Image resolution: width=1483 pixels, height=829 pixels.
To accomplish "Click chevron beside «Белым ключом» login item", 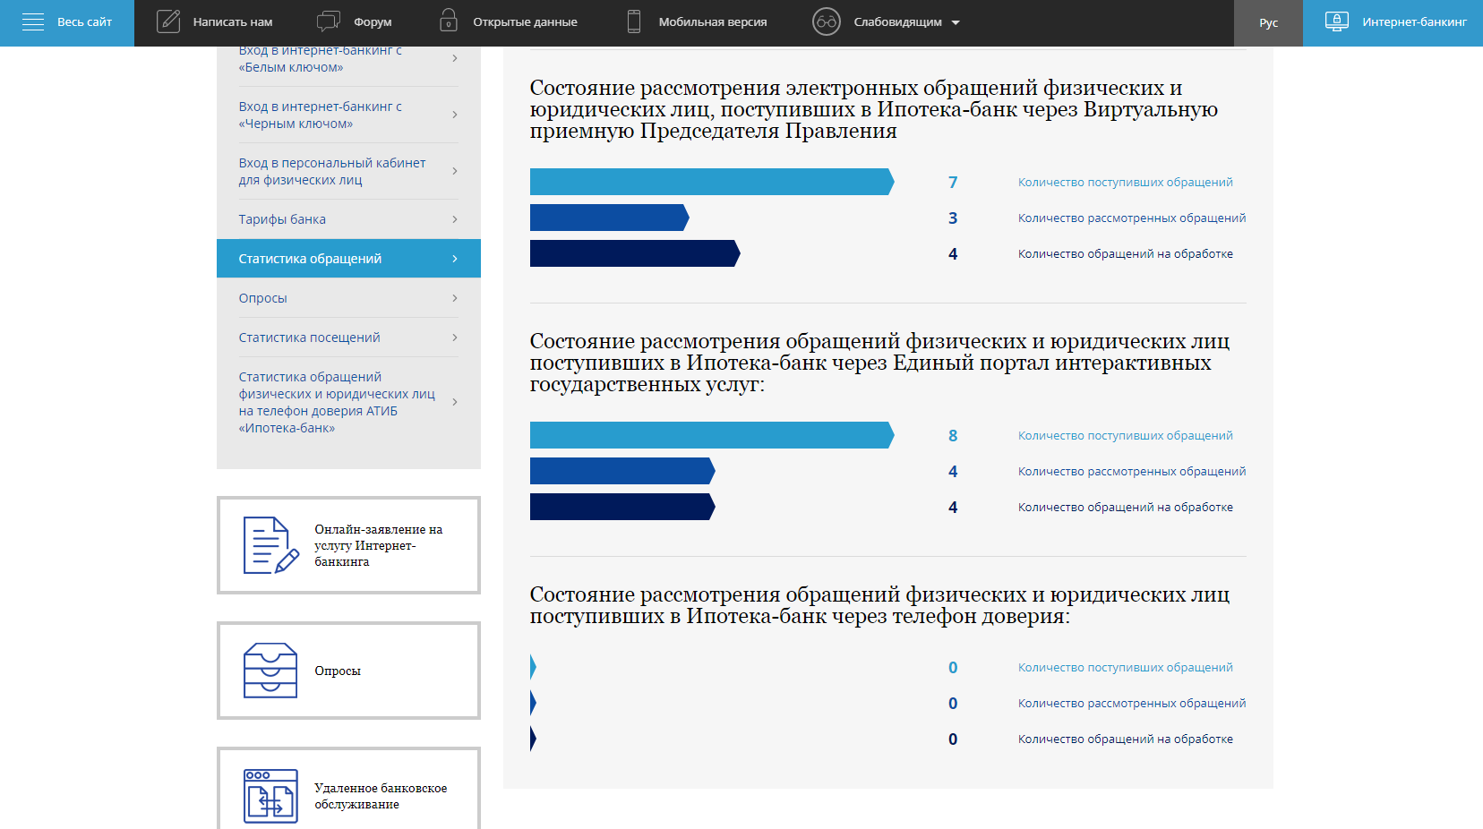I will coord(455,58).
